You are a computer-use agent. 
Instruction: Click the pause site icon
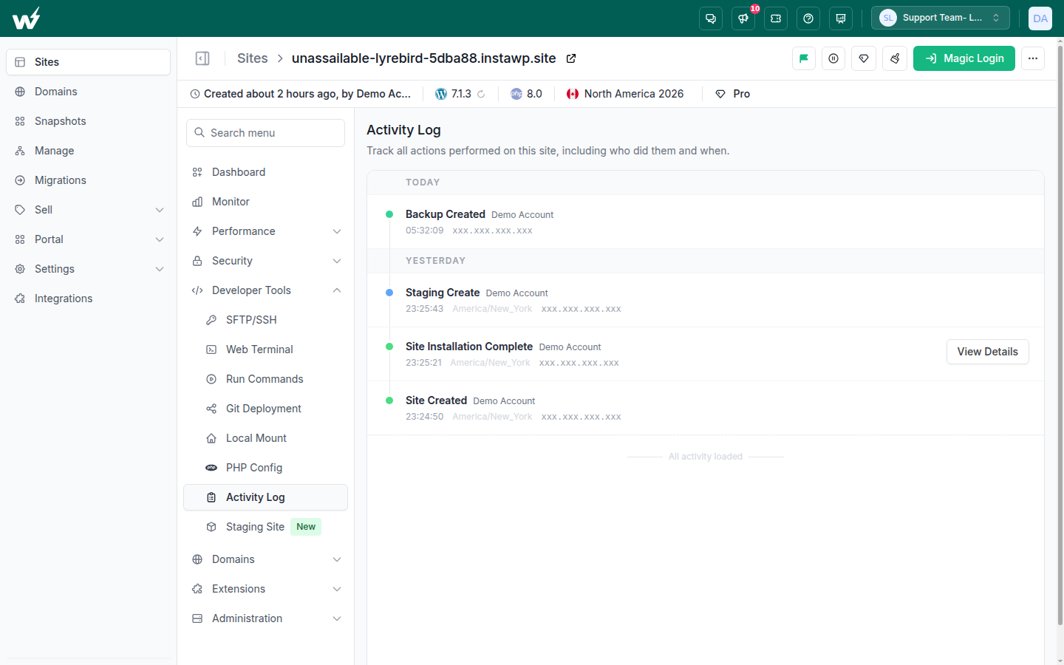[833, 58]
